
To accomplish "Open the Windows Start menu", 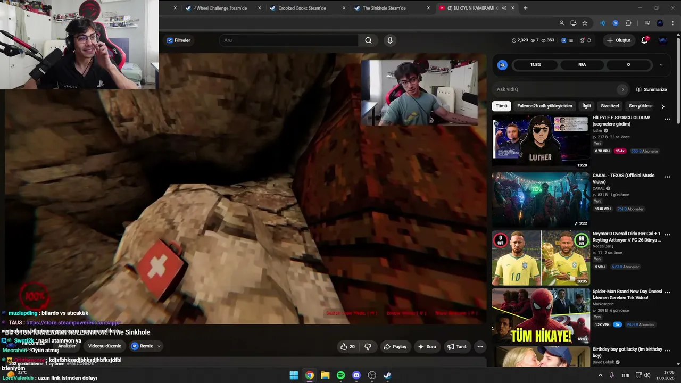I will (x=294, y=375).
